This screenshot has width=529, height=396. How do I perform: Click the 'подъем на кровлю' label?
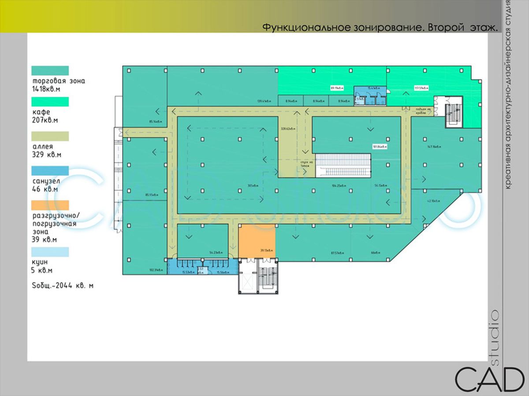(x=424, y=110)
